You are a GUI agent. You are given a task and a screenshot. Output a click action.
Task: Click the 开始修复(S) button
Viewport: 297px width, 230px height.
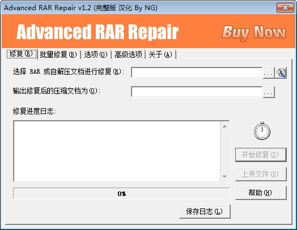(x=261, y=155)
